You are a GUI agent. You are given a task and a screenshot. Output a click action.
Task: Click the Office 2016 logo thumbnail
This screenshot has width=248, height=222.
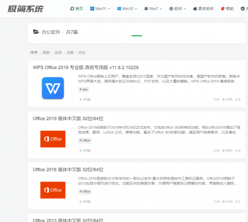tap(53, 190)
